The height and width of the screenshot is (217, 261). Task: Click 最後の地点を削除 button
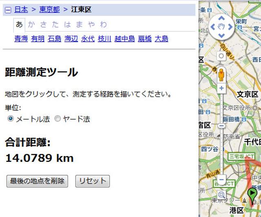point(37,181)
